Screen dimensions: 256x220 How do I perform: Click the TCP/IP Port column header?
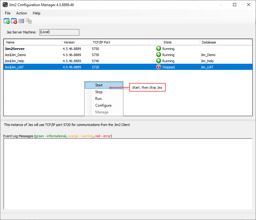(x=101, y=42)
